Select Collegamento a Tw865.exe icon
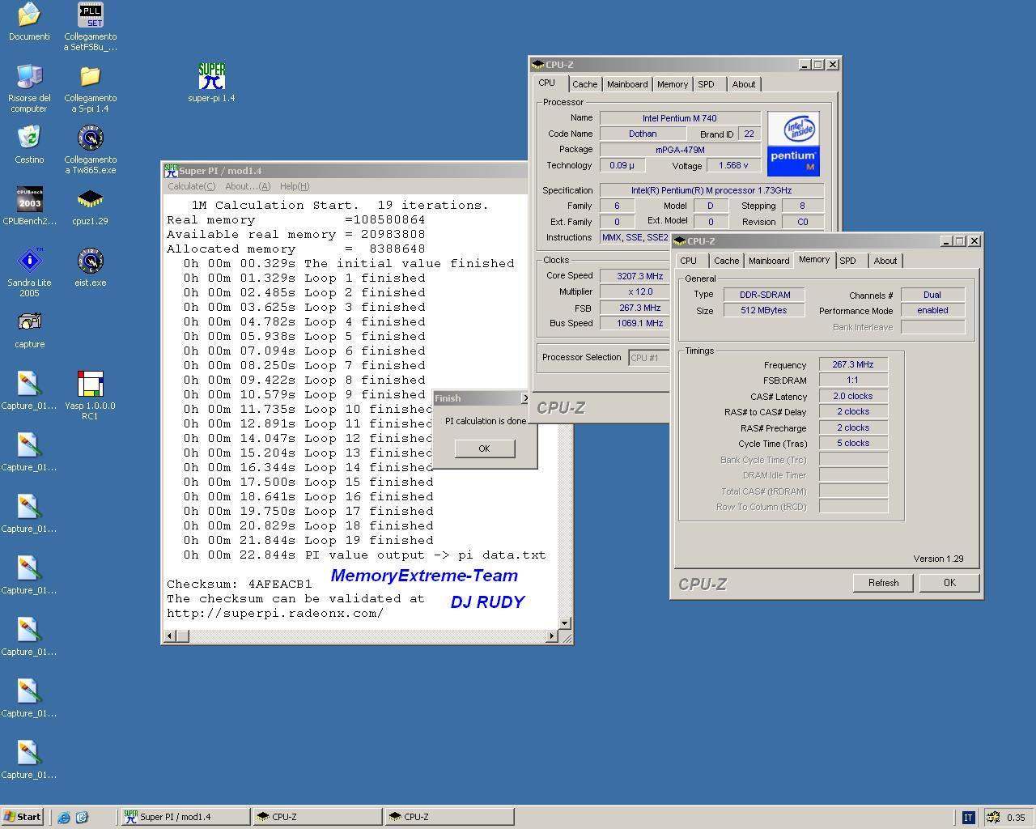 pos(91,150)
